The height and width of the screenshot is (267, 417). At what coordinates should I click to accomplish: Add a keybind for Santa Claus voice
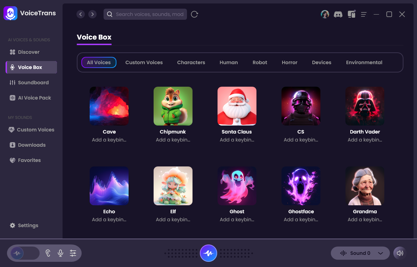237,140
